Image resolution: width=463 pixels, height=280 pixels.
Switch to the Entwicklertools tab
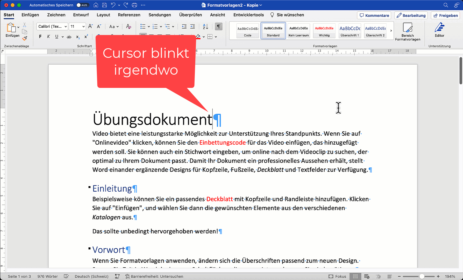click(x=248, y=15)
